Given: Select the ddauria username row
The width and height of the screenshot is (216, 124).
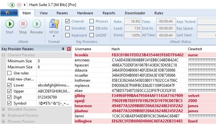Looking at the screenshot, I should click(x=81, y=70).
